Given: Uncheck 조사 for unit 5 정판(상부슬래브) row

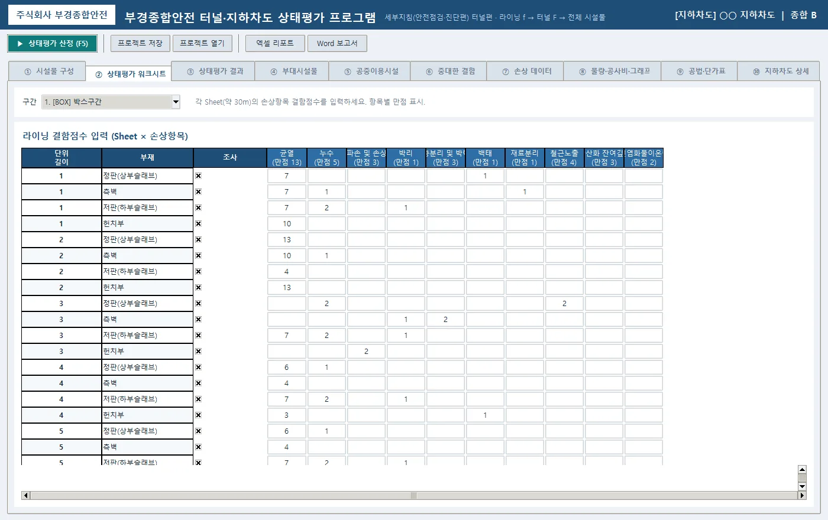Looking at the screenshot, I should point(199,431).
